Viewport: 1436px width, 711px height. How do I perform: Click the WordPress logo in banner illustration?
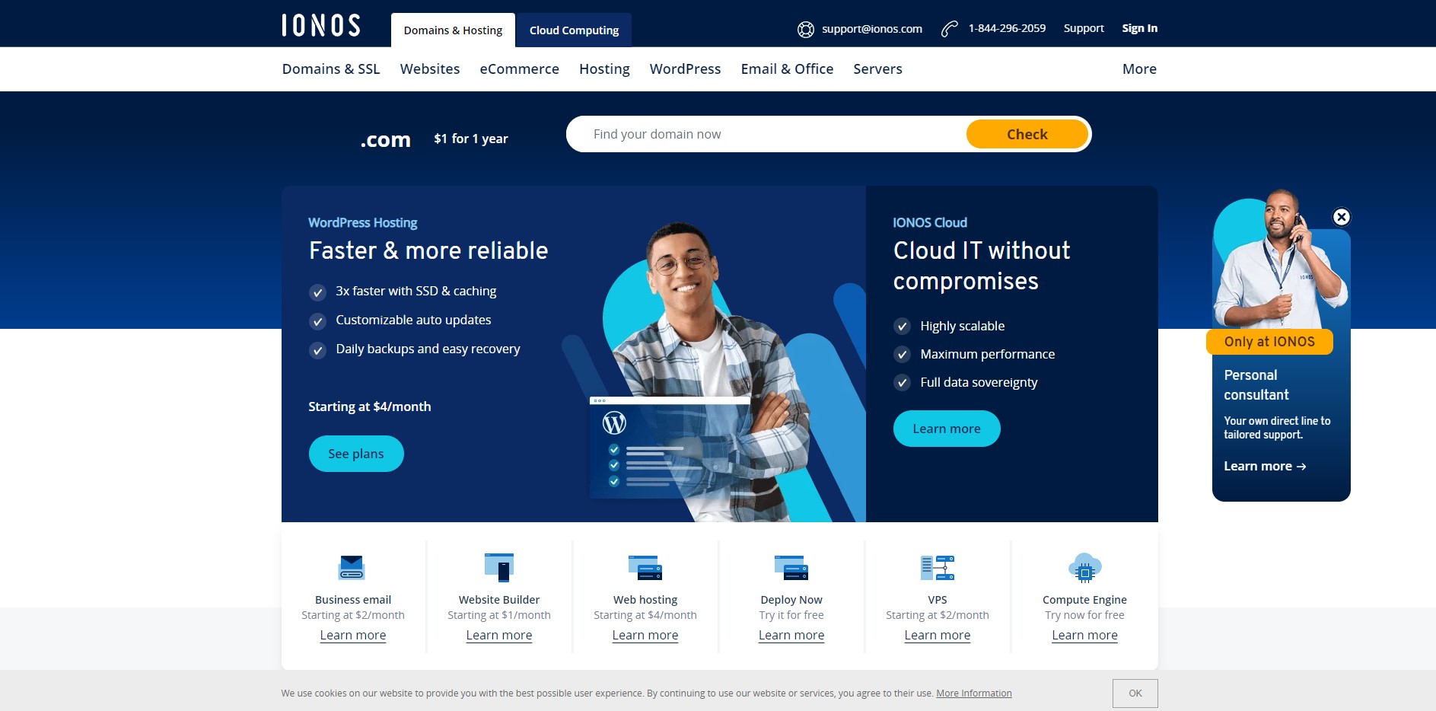pos(614,422)
